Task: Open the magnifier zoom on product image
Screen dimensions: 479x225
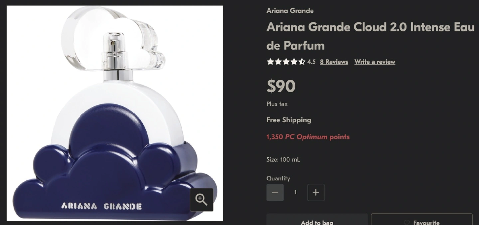Action: 201,200
